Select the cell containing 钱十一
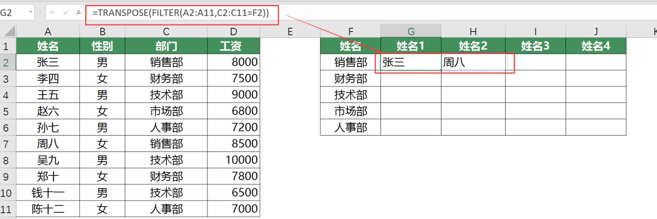Image resolution: width=657 pixels, height=219 pixels. coord(48,192)
